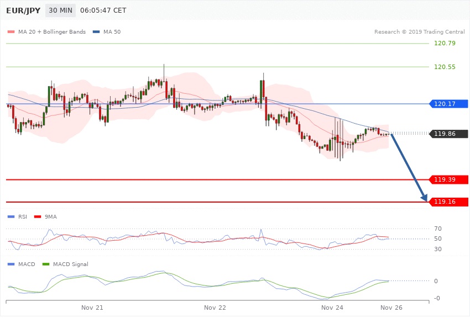The width and height of the screenshot is (470, 318).
Task: Select the 30 MIN timeframe box
Action: [60, 10]
